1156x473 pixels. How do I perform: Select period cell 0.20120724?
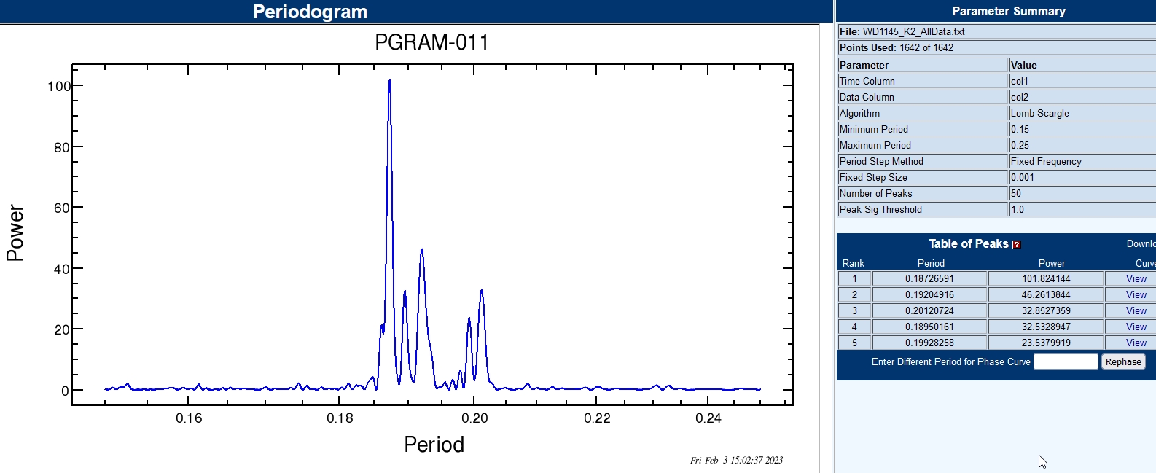(929, 311)
